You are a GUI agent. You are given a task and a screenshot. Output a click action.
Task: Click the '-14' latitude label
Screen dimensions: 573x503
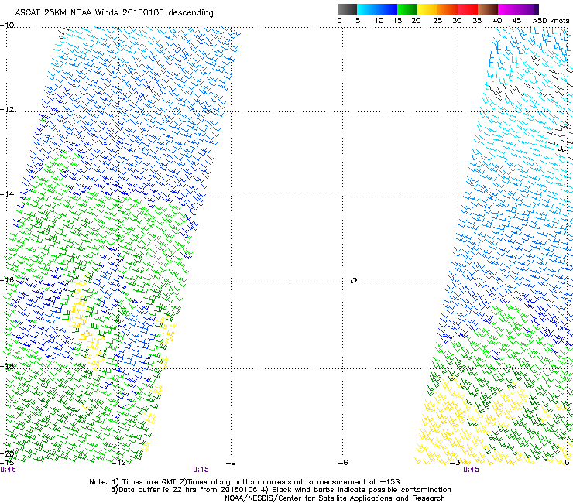coord(7,194)
